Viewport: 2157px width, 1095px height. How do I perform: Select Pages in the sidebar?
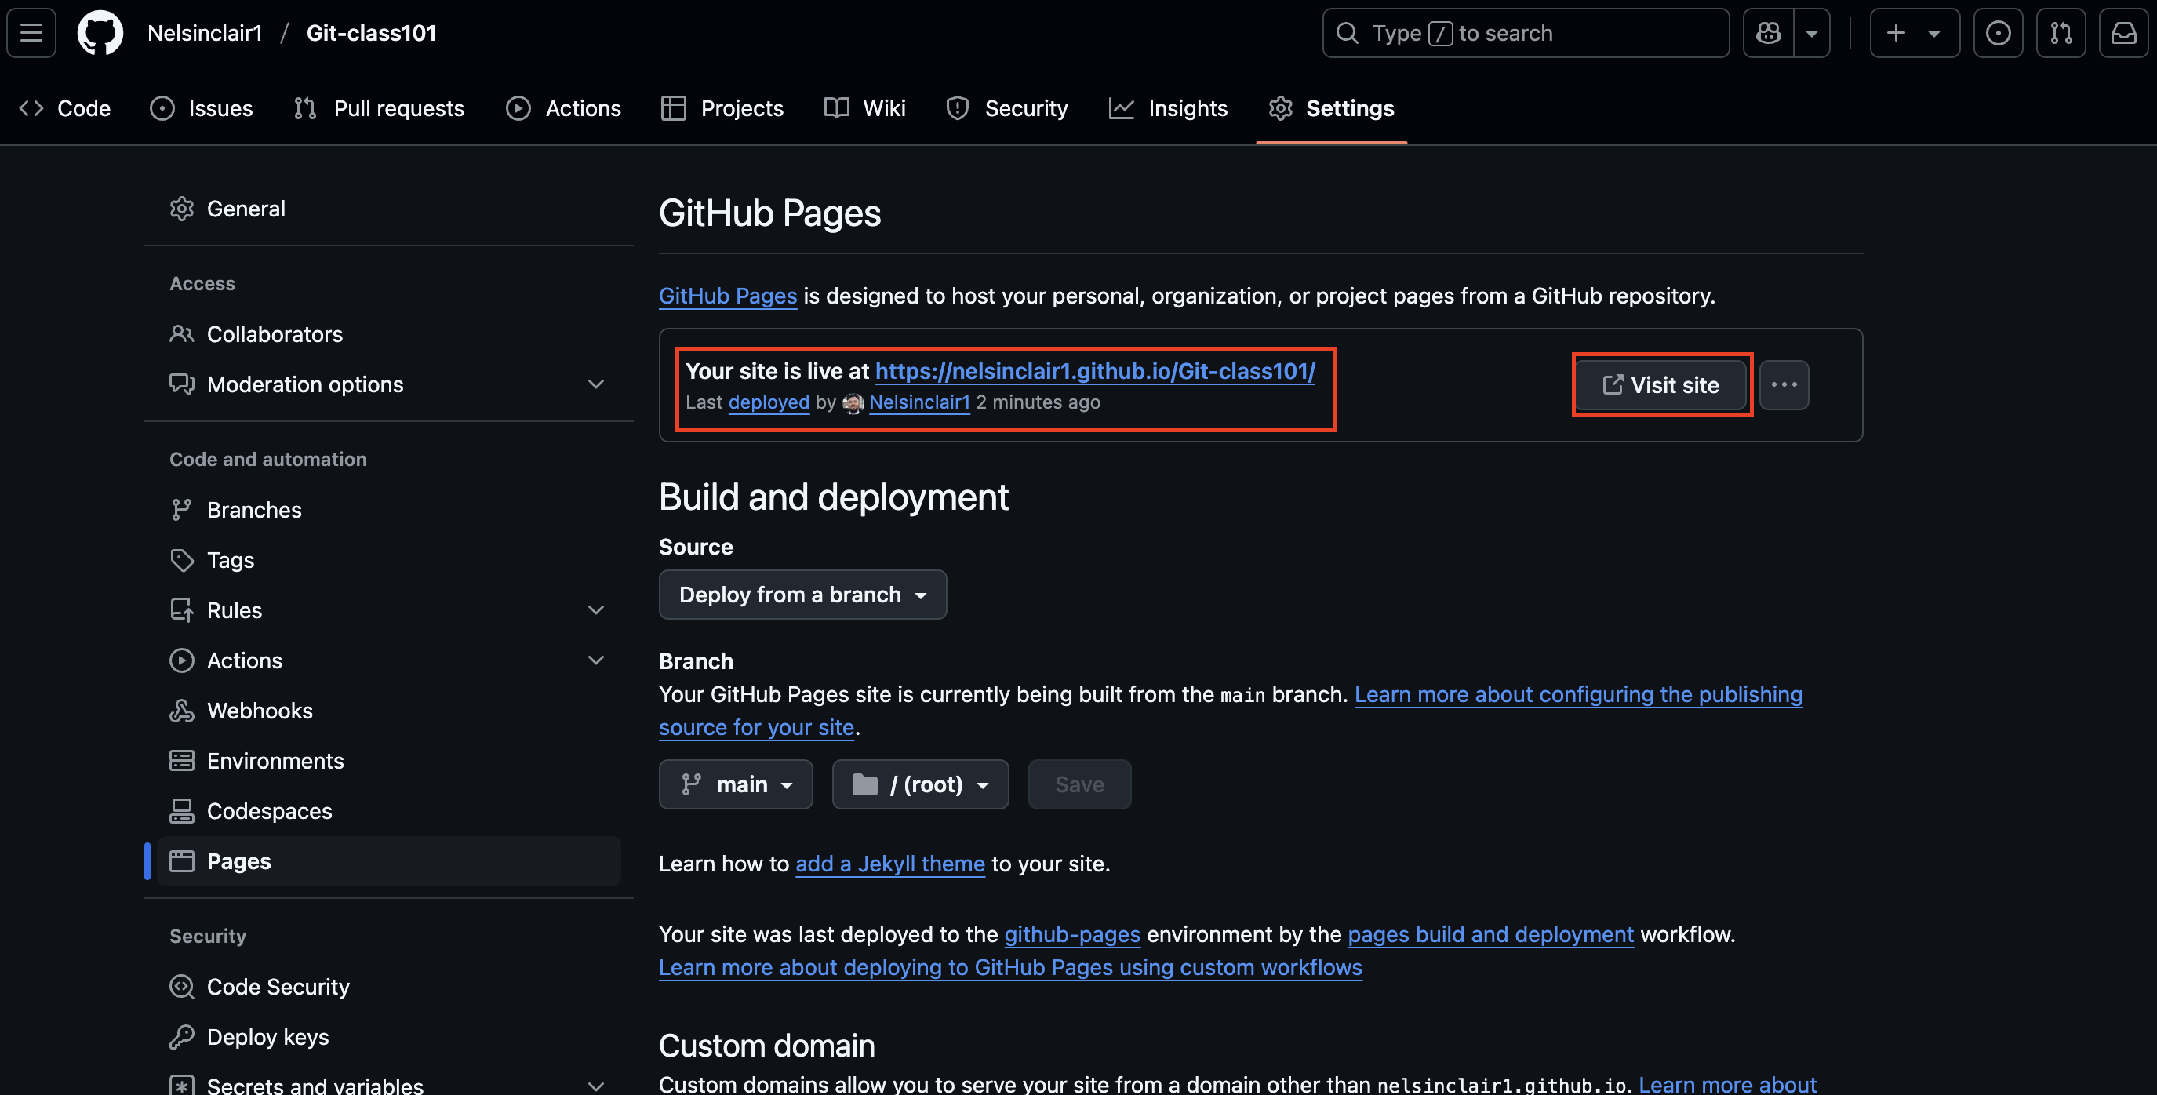(388, 861)
